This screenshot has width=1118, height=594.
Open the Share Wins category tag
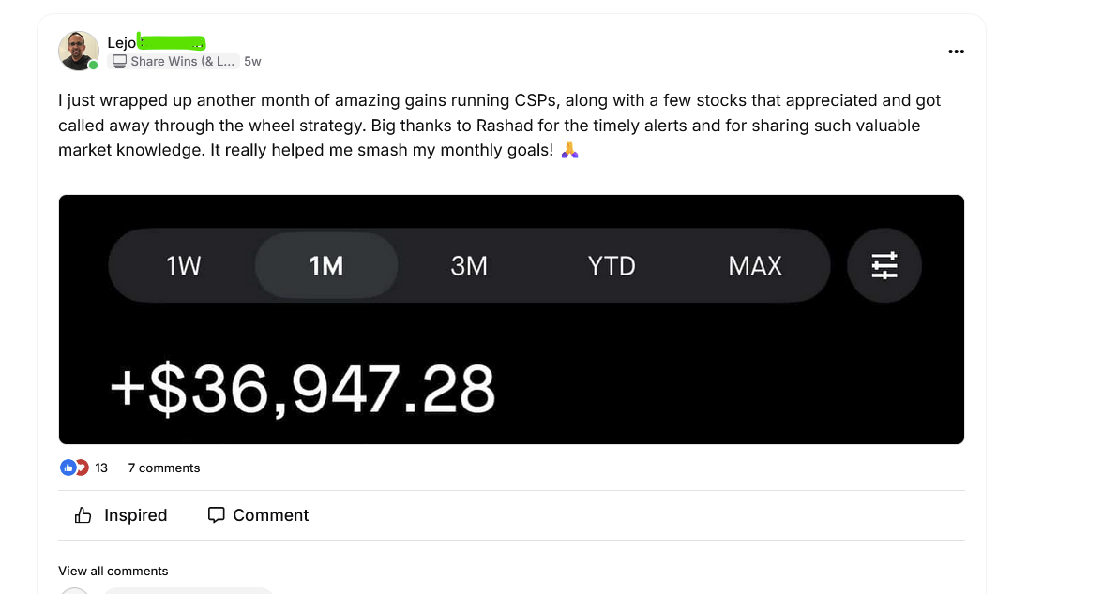coord(175,61)
